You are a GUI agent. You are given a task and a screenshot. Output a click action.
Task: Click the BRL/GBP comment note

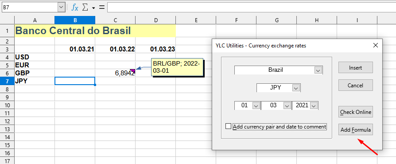click(177, 67)
